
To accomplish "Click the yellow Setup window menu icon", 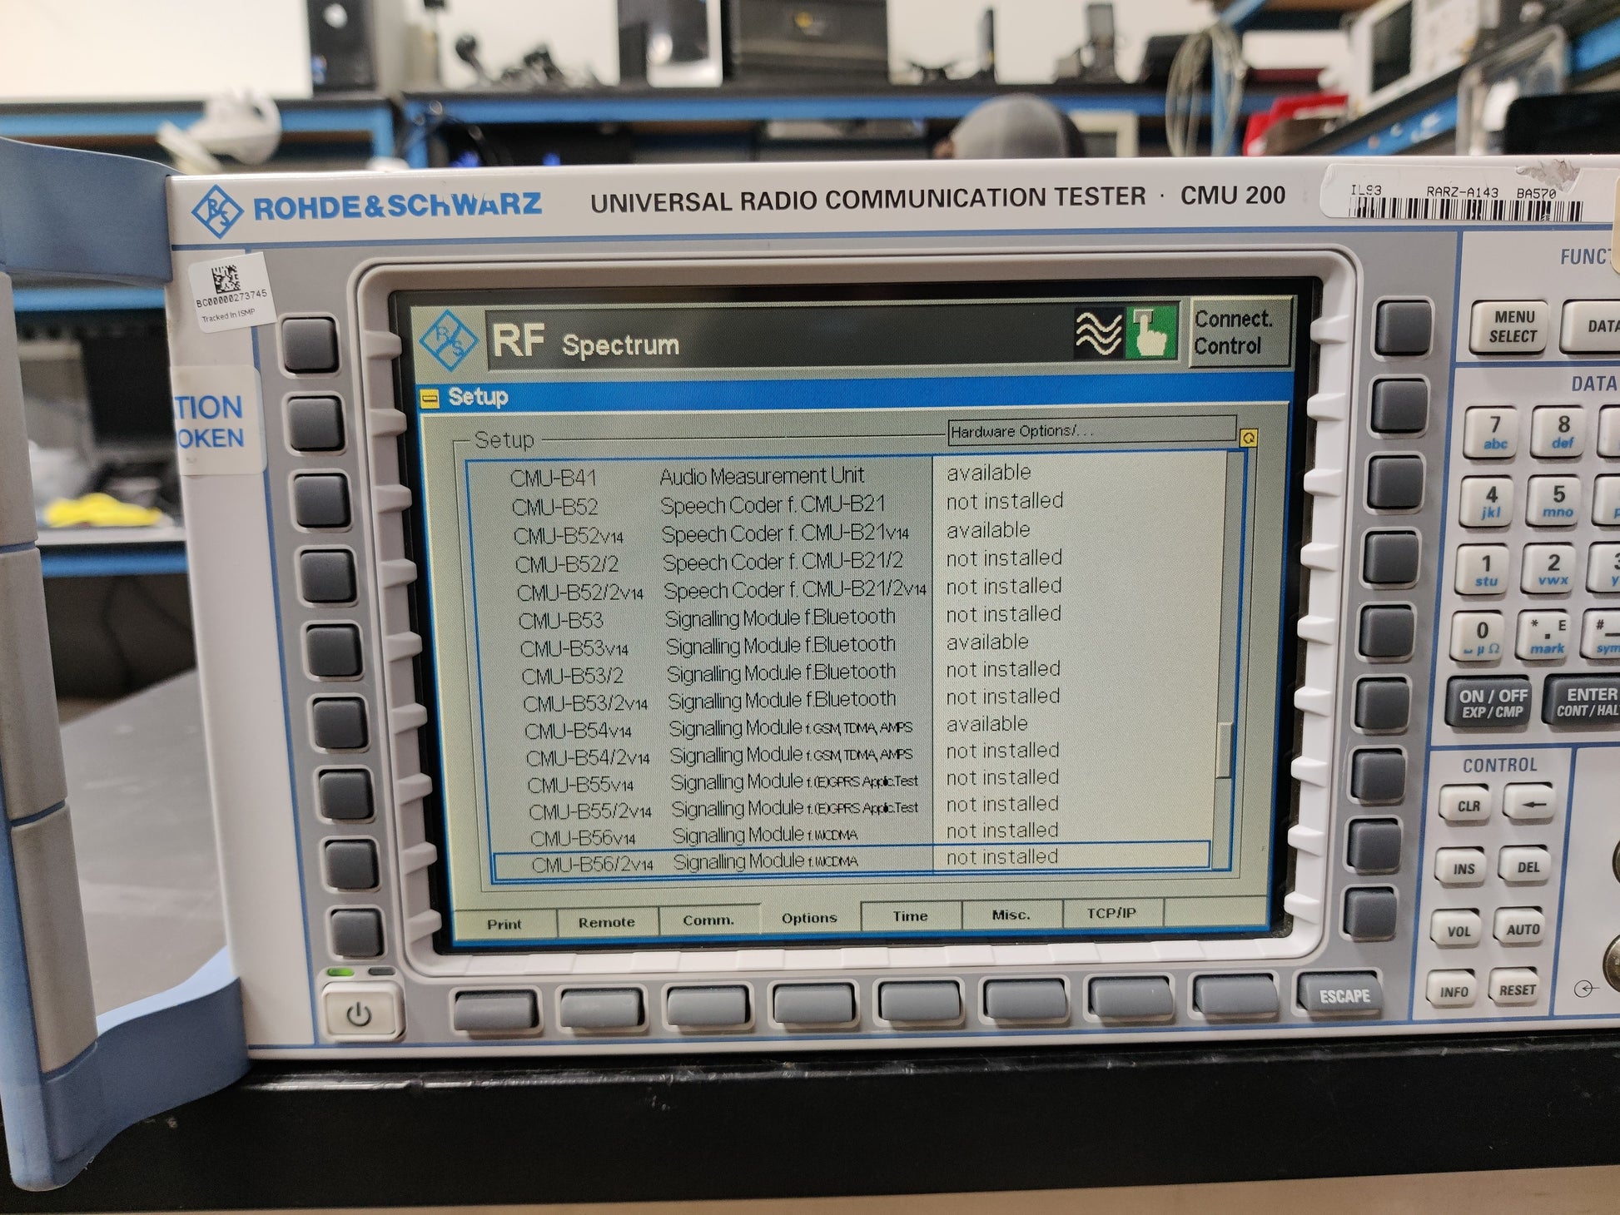I will (x=430, y=399).
